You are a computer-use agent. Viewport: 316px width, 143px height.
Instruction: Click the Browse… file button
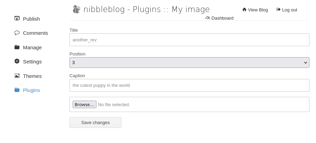[x=84, y=104]
